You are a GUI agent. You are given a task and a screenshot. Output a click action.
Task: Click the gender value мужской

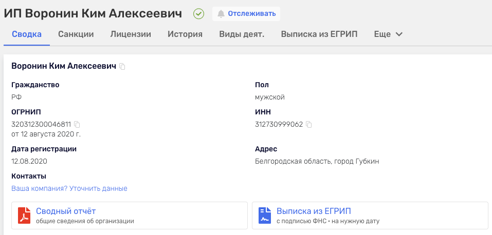click(x=270, y=97)
